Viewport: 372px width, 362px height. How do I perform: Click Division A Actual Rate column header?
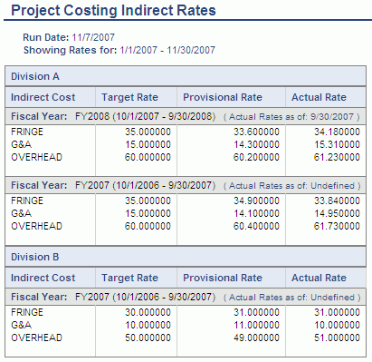(319, 97)
